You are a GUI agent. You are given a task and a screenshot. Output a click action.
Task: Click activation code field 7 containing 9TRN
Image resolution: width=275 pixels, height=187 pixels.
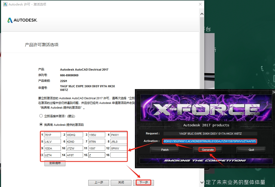(96, 142)
